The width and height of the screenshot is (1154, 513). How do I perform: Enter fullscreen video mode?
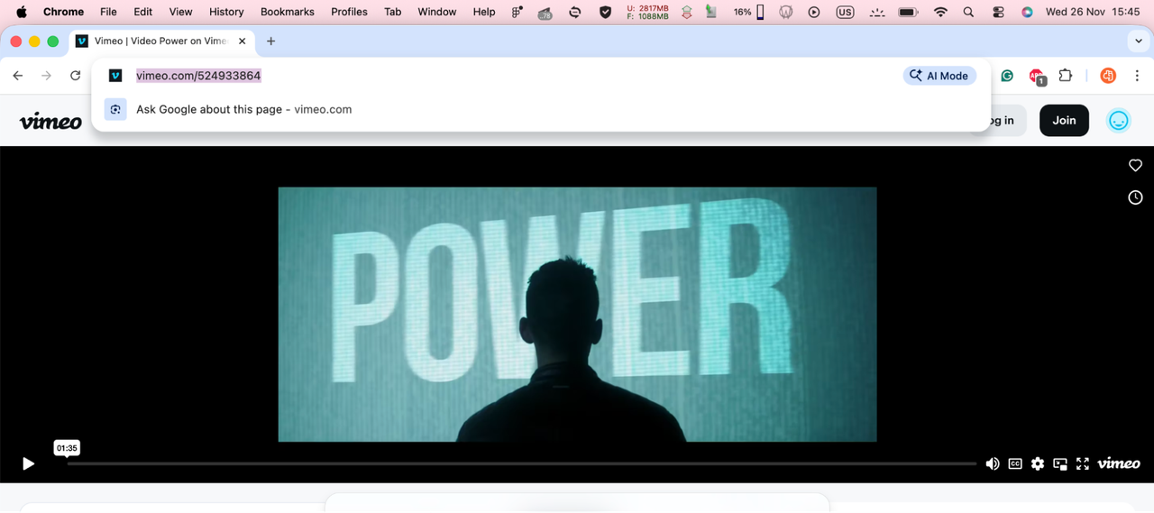point(1083,463)
